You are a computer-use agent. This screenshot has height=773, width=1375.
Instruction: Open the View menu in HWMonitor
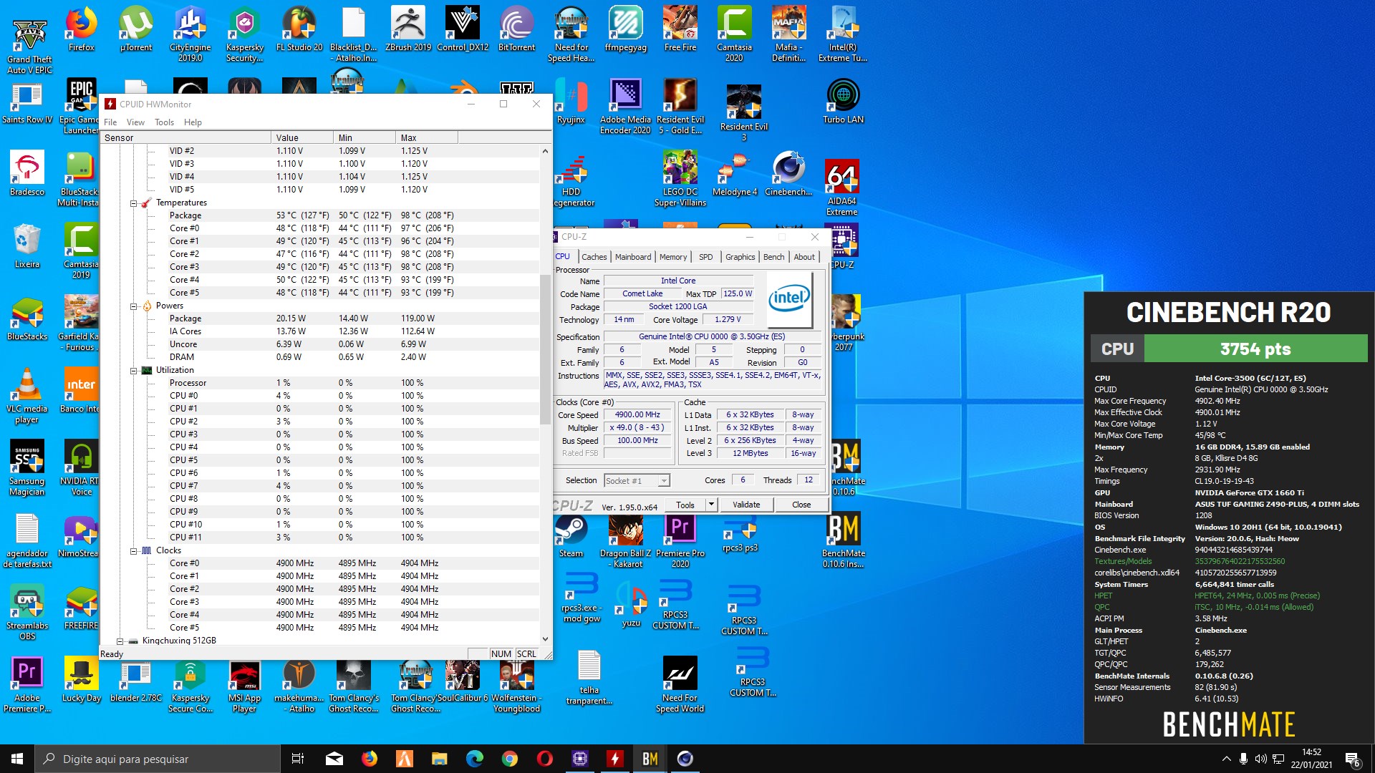135,122
